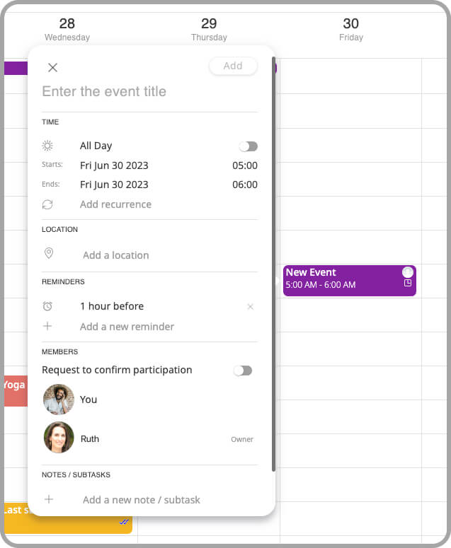The height and width of the screenshot is (548, 451).
Task: Add a location field
Action: 116,255
